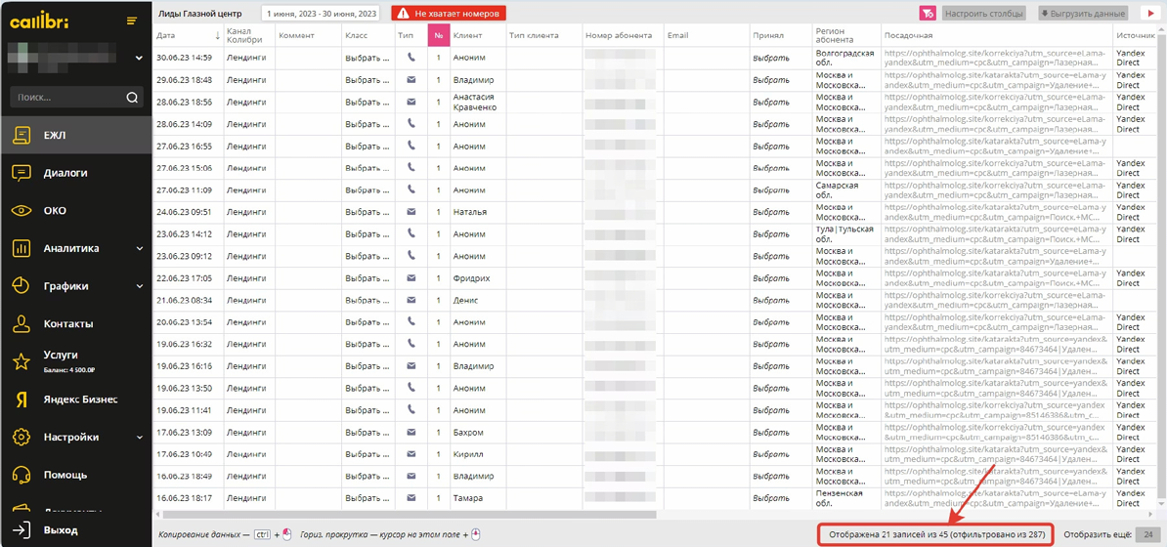Click the envelope icon in Денис row
Screen dimensions: 1167x547
411,300
